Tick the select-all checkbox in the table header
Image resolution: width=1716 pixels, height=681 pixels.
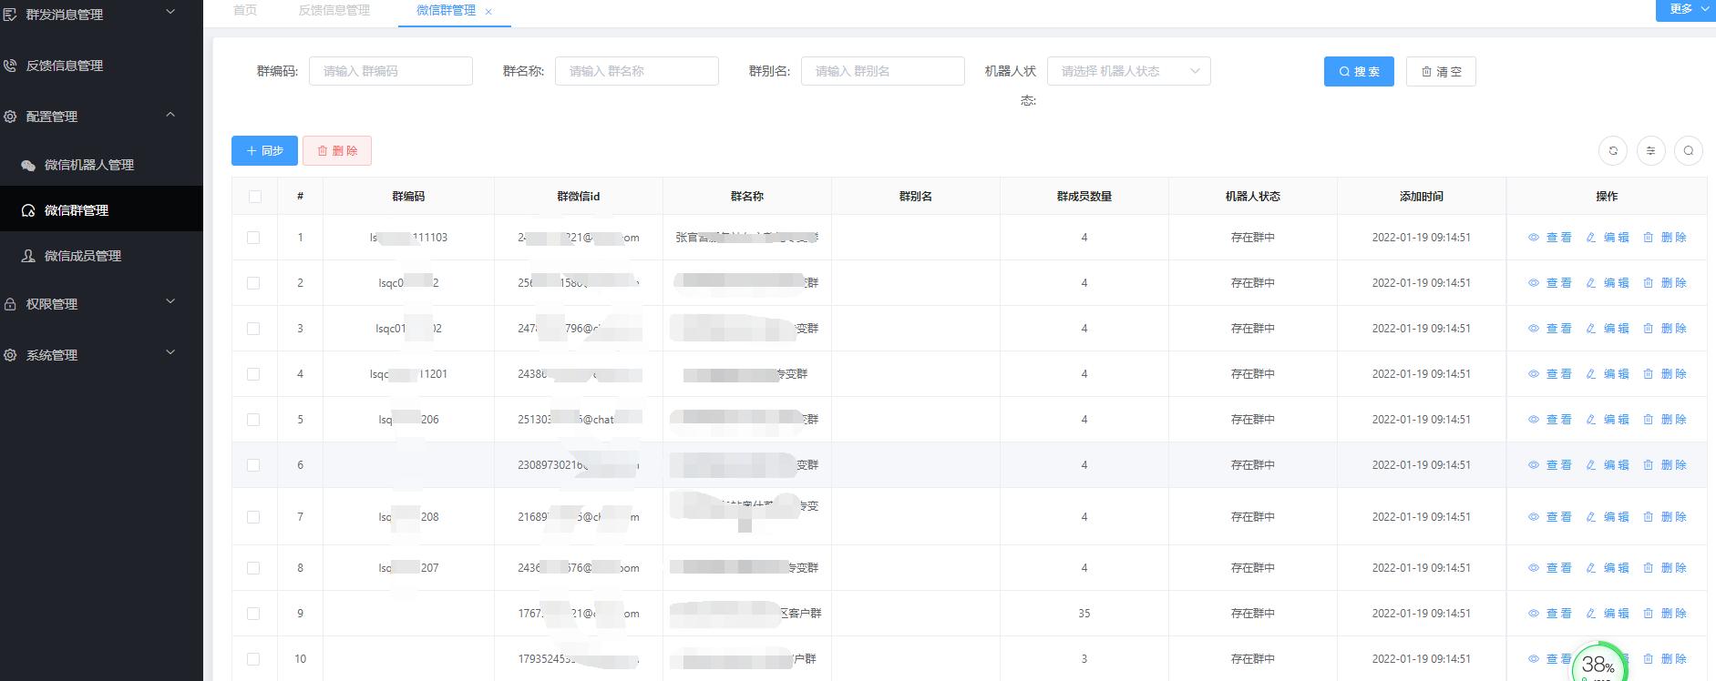[x=254, y=197]
